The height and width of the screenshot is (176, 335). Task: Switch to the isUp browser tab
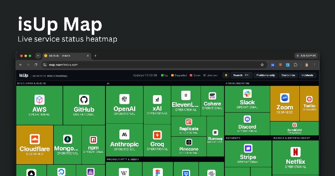[x=66, y=56]
